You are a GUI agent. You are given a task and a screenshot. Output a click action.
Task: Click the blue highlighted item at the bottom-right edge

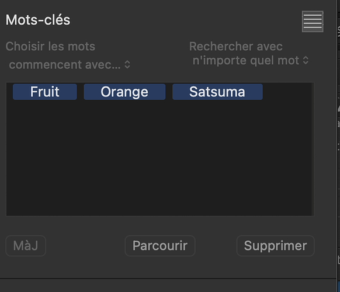pos(339,287)
